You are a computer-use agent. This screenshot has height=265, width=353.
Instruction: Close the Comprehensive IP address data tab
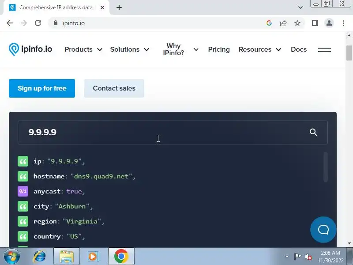click(x=102, y=8)
